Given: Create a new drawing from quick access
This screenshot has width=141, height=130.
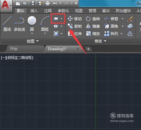Looking at the screenshot, I should tap(18, 3).
